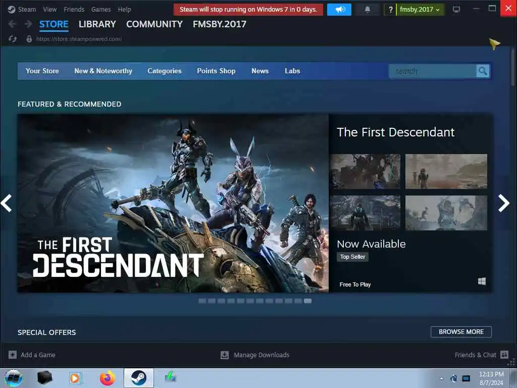The width and height of the screenshot is (517, 388).
Task: Open the Games menu
Action: pyautogui.click(x=101, y=9)
